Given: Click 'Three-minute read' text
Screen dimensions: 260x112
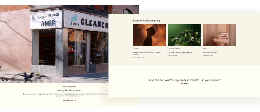Looking at the screenshot, I should [138, 58].
